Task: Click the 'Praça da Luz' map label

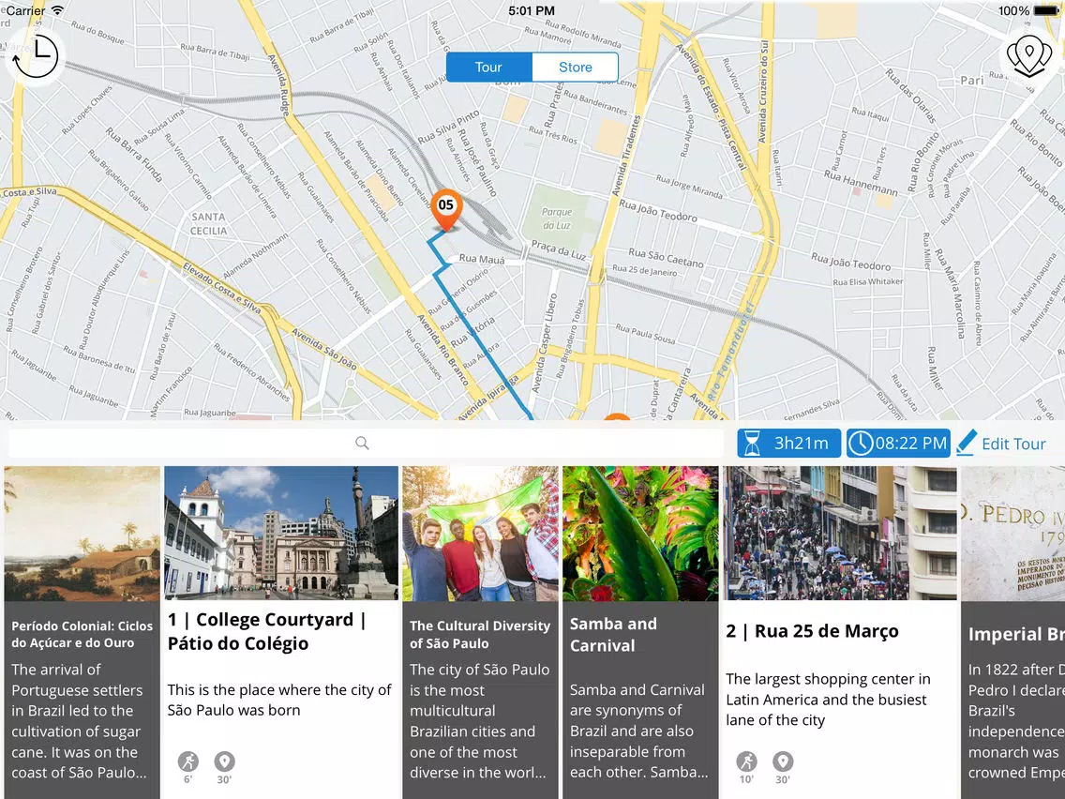Action: click(559, 249)
